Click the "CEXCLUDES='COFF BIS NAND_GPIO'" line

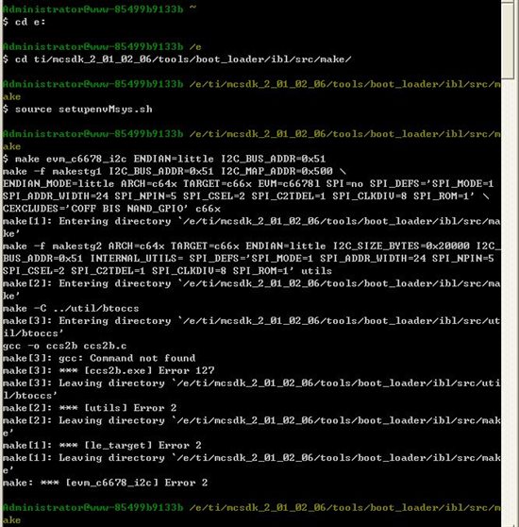pos(111,209)
